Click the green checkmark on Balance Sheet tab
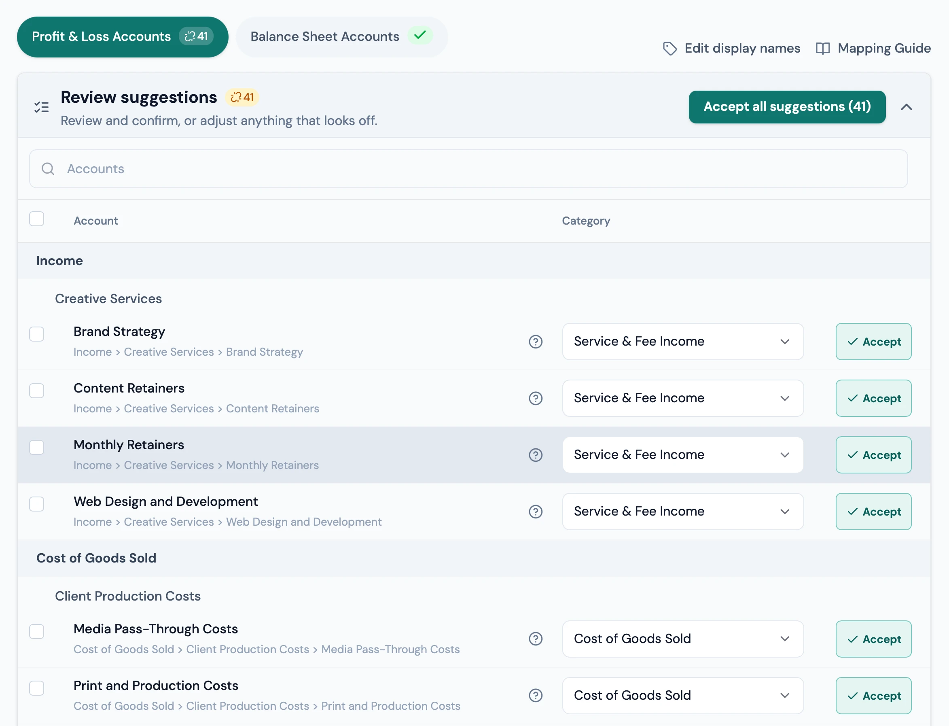 click(x=420, y=36)
